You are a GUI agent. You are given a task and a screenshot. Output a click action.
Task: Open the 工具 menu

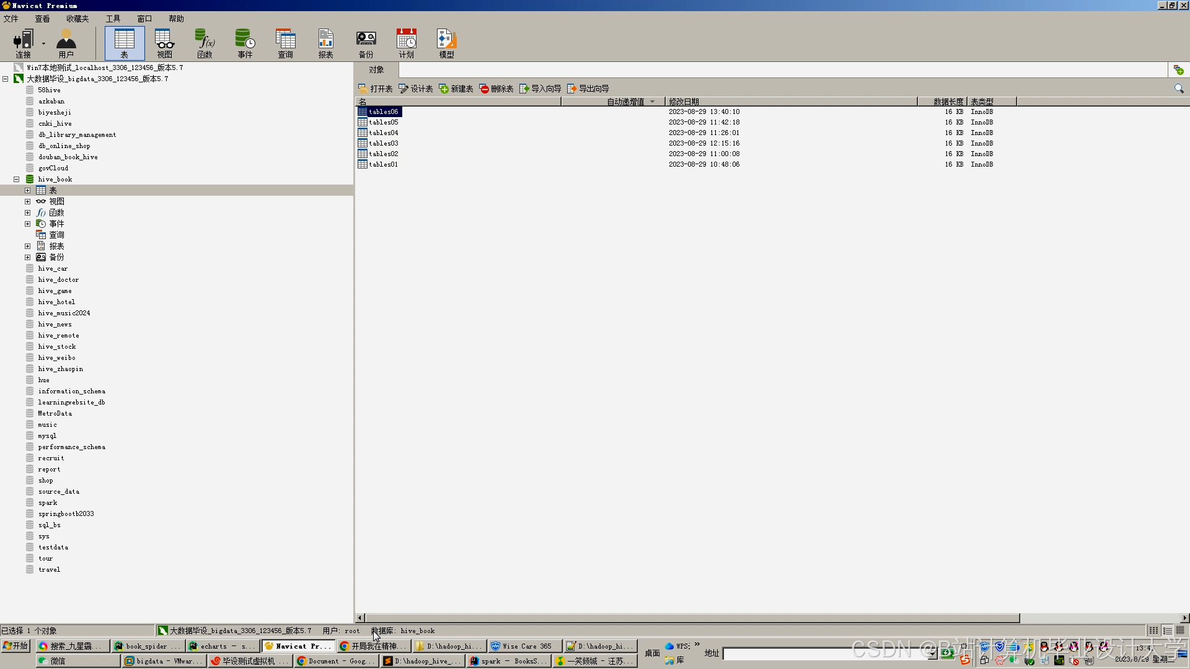[x=113, y=19]
